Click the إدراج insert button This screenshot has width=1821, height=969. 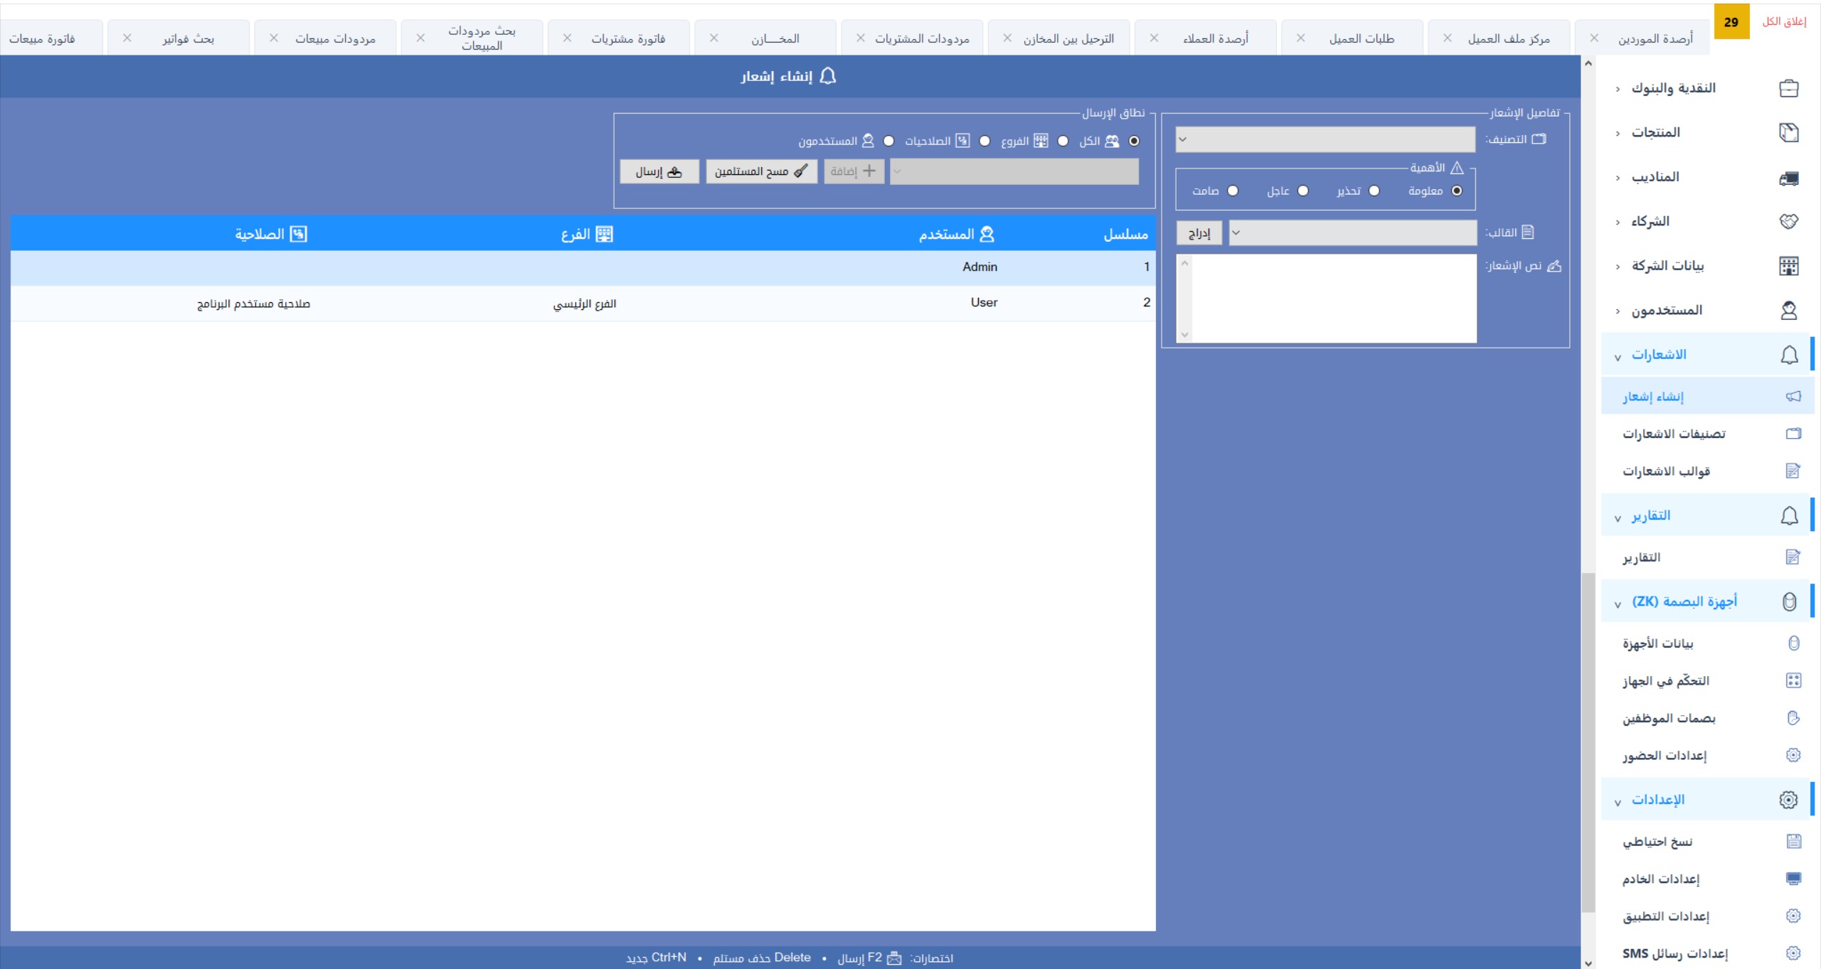click(1199, 232)
